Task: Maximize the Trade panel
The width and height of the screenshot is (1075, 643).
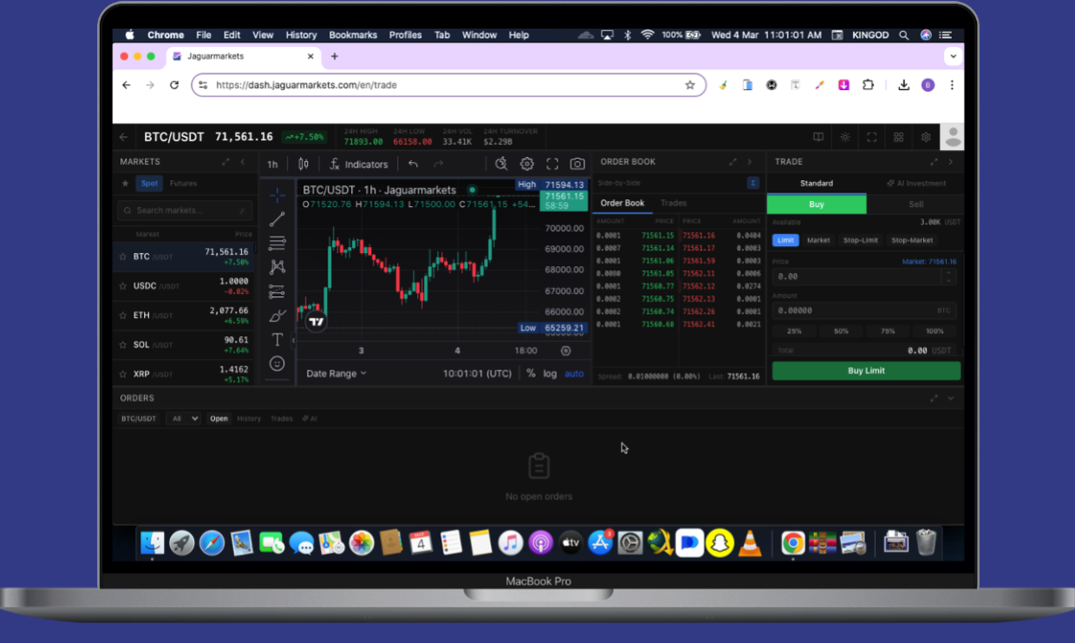Action: [x=934, y=162]
